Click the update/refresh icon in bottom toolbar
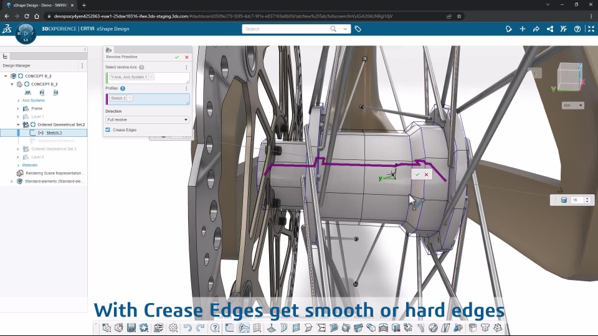This screenshot has height=336, width=598. click(144, 328)
